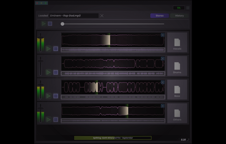This screenshot has height=144, width=226.
Task: Adjust the Vocals volume fader
Action: click(x=40, y=37)
